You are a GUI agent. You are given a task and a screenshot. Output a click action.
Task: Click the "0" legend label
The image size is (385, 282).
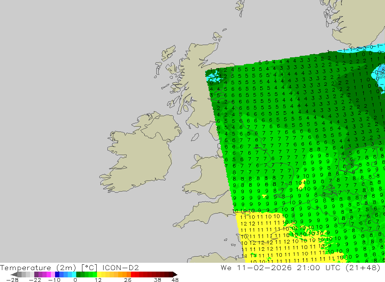(x=75, y=280)
